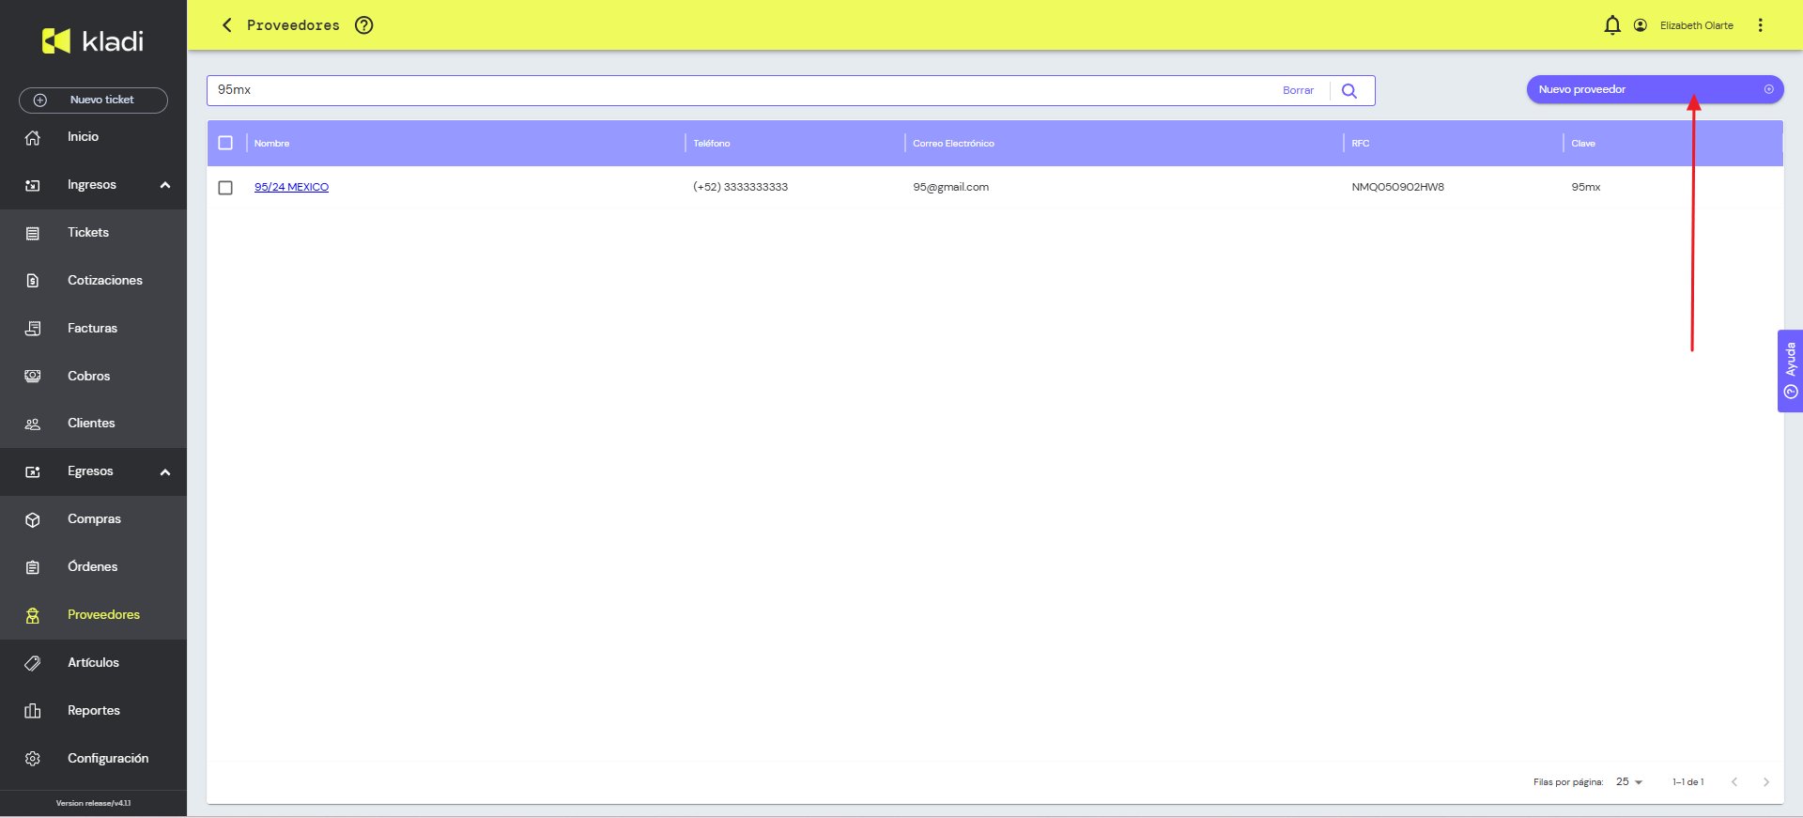
Task: Click the kladi logo
Action: coord(93,41)
